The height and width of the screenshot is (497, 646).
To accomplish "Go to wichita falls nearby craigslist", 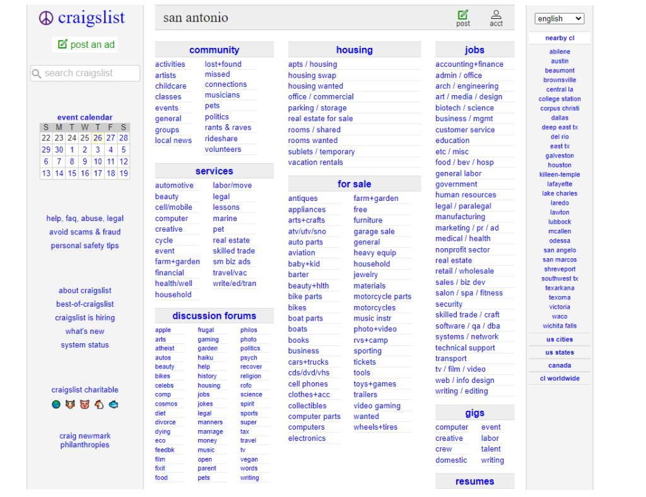I will click(x=560, y=326).
